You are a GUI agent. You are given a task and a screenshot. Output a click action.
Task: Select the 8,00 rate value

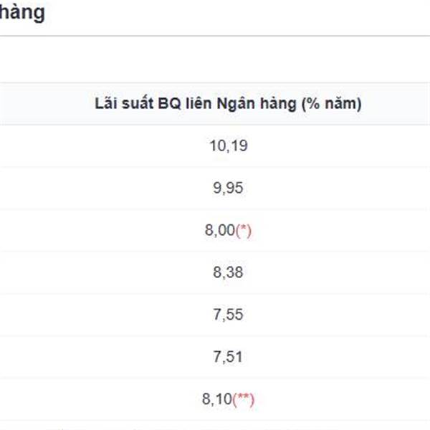tap(219, 231)
